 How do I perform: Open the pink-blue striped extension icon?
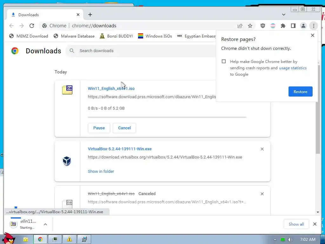pos(273,26)
